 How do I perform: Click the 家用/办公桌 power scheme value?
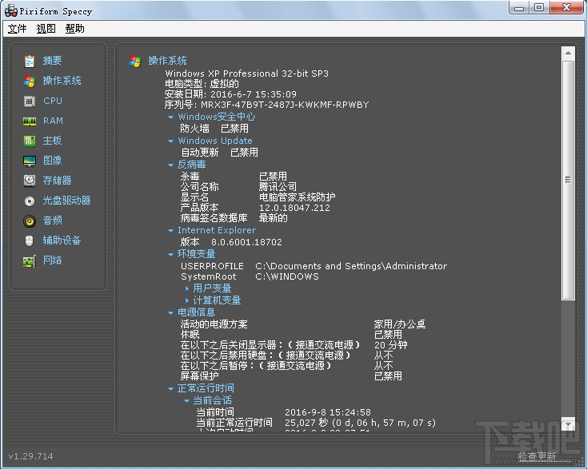click(400, 324)
